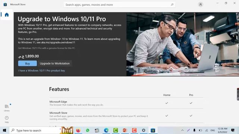Launch Firefox from the taskbar
The width and height of the screenshot is (239, 134).
click(x=78, y=130)
